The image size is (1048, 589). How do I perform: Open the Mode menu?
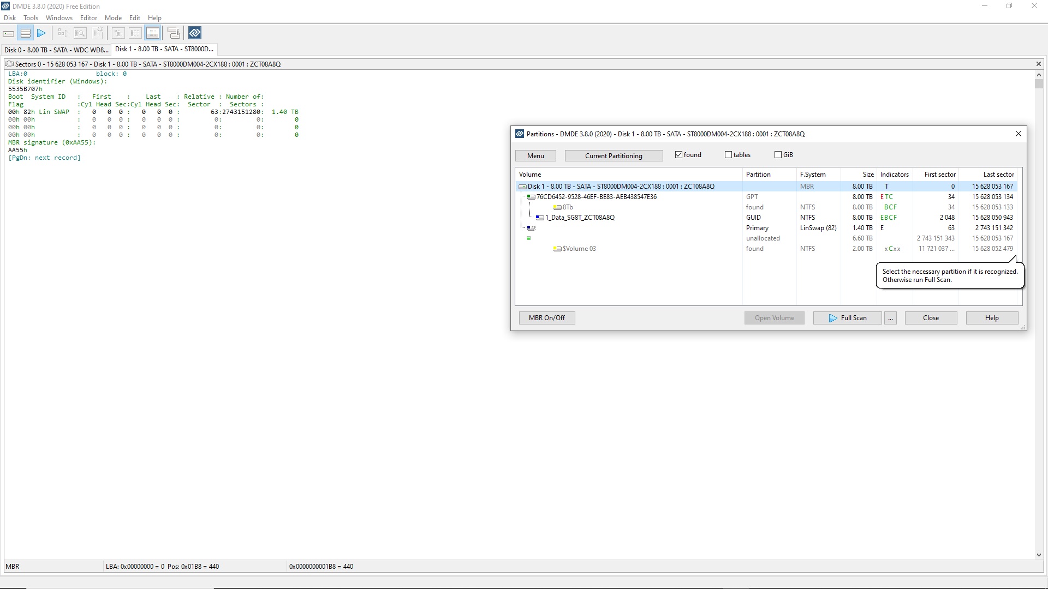[113, 17]
